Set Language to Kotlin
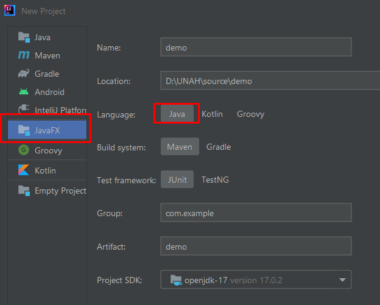The height and width of the screenshot is (305, 380). [212, 114]
